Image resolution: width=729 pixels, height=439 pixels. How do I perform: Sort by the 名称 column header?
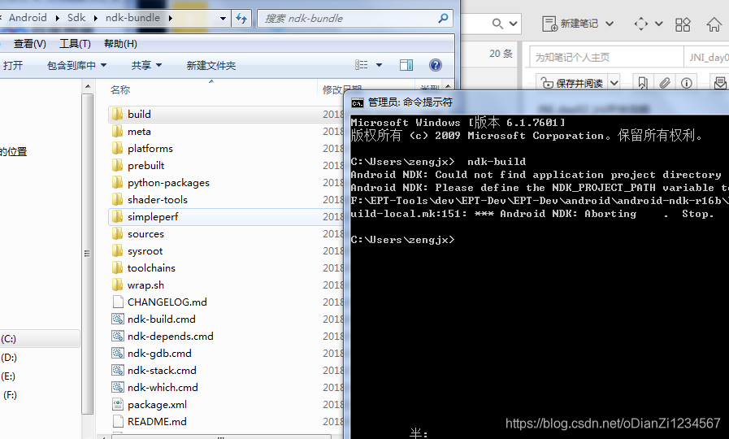pos(120,89)
